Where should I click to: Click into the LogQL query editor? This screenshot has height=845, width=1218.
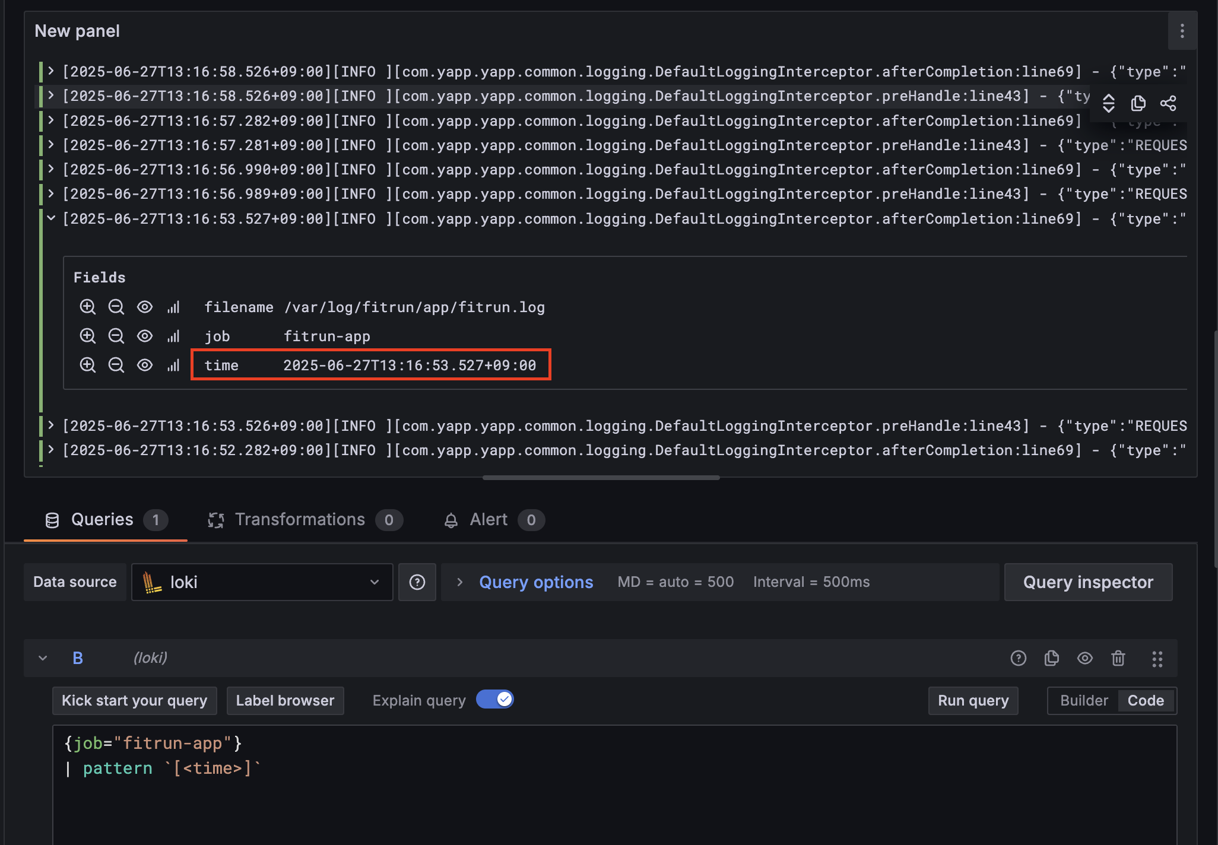pyautogui.click(x=614, y=784)
